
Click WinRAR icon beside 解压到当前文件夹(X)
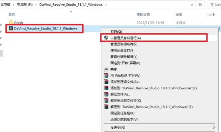pyautogui.click(x=106, y=101)
